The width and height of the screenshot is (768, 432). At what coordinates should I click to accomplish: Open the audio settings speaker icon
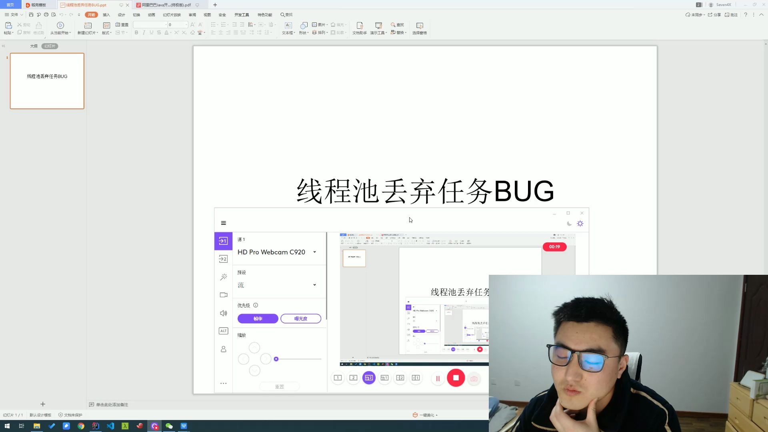[x=223, y=313]
